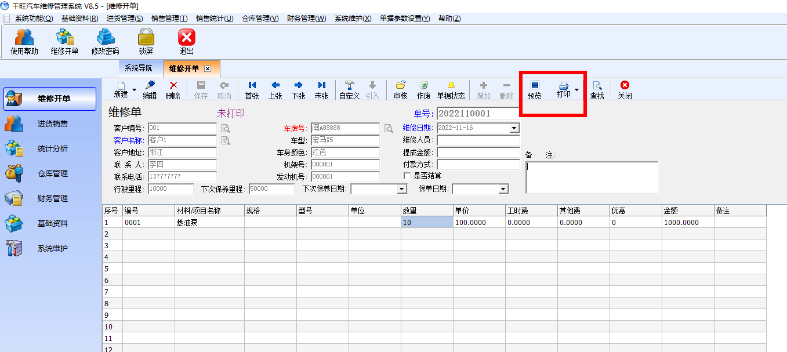Open the 单据参数设置(Y) menu
787x352 pixels.
405,19
